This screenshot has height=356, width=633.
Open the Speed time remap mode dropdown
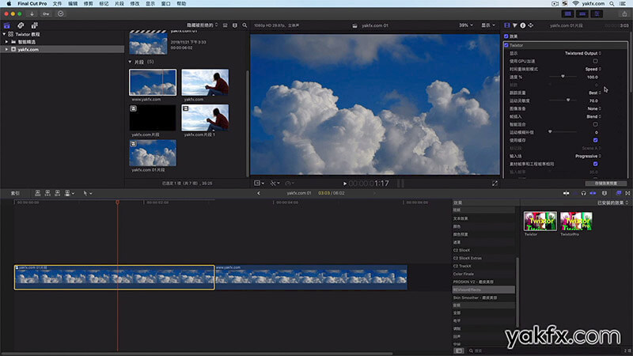[593, 69]
